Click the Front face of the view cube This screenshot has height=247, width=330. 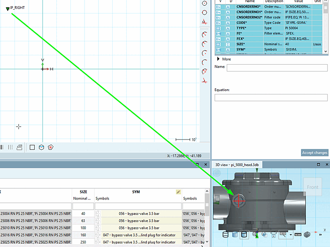coord(312,187)
